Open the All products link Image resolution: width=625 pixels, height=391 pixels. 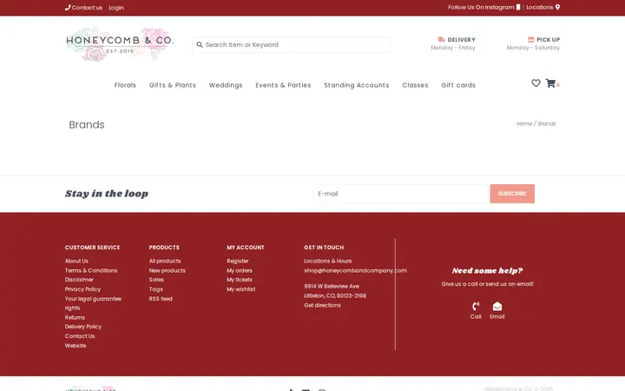[x=165, y=261]
